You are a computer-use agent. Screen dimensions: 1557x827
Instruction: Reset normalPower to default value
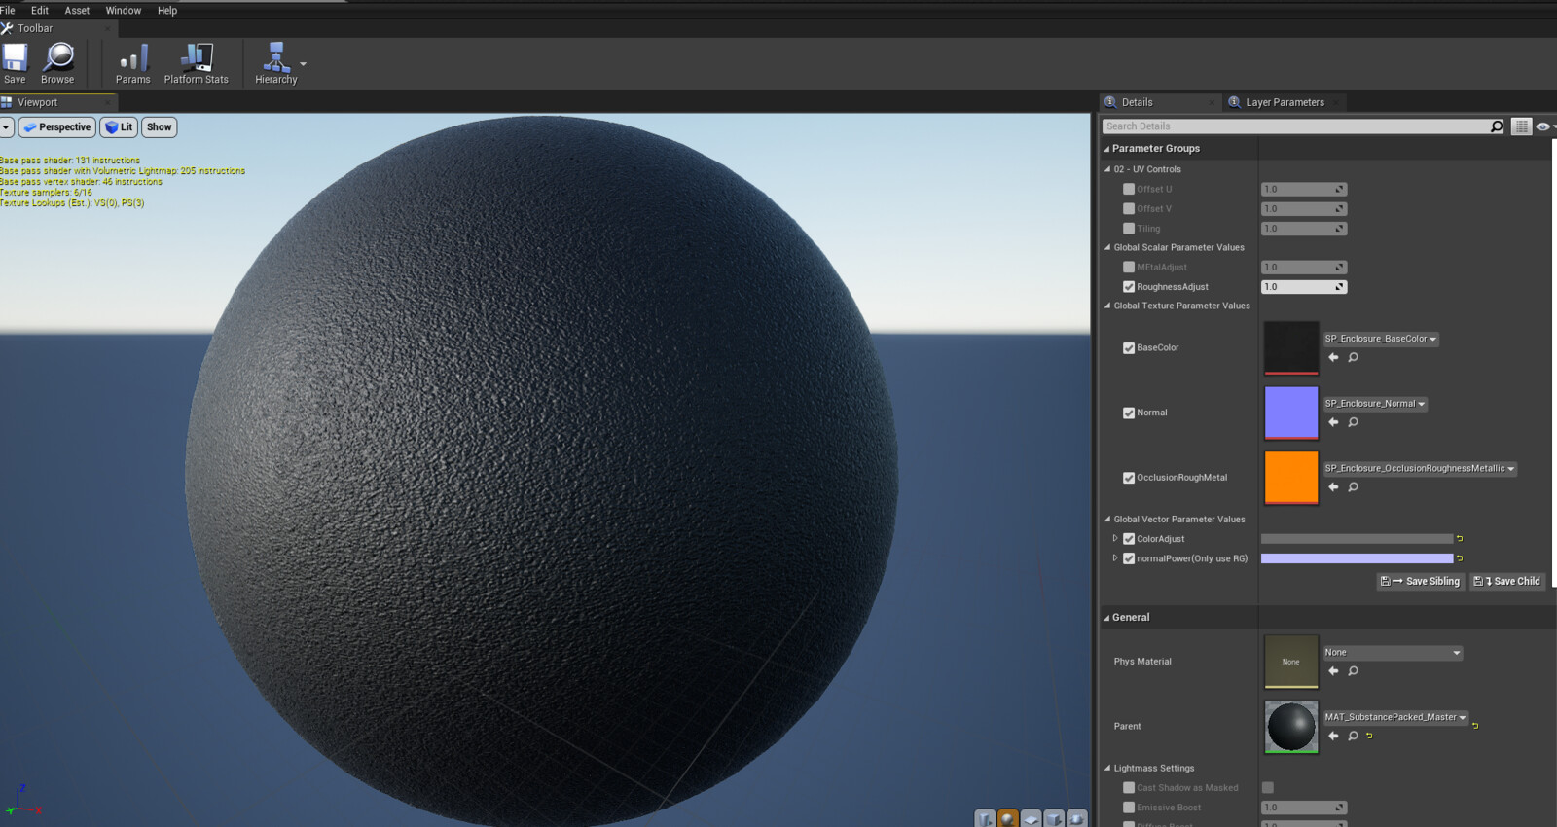(1460, 558)
